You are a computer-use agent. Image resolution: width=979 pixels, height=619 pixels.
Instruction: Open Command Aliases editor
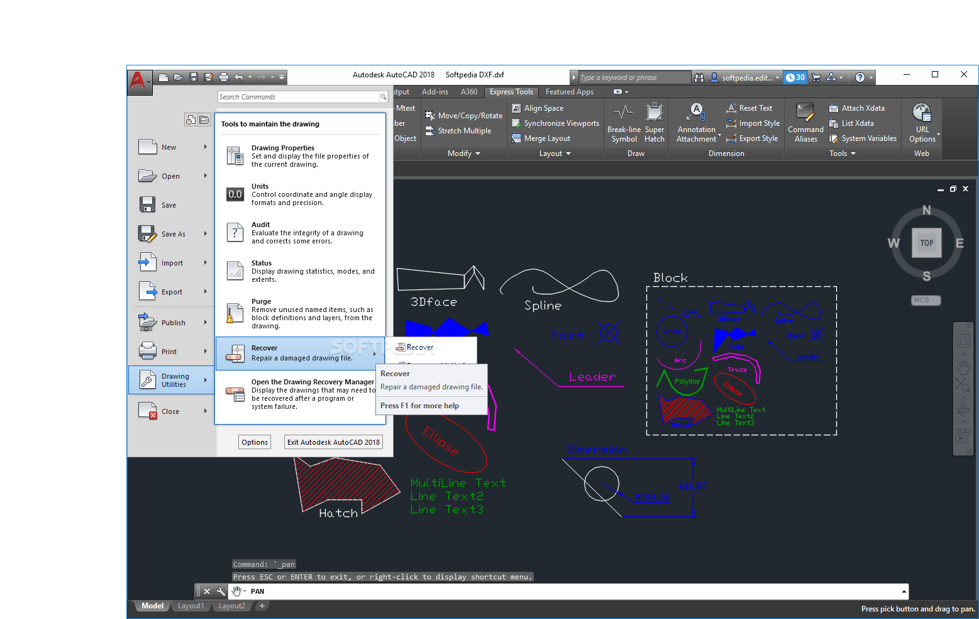point(805,123)
